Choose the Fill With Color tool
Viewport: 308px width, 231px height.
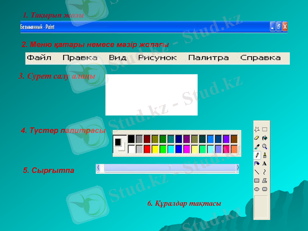click(x=264, y=139)
